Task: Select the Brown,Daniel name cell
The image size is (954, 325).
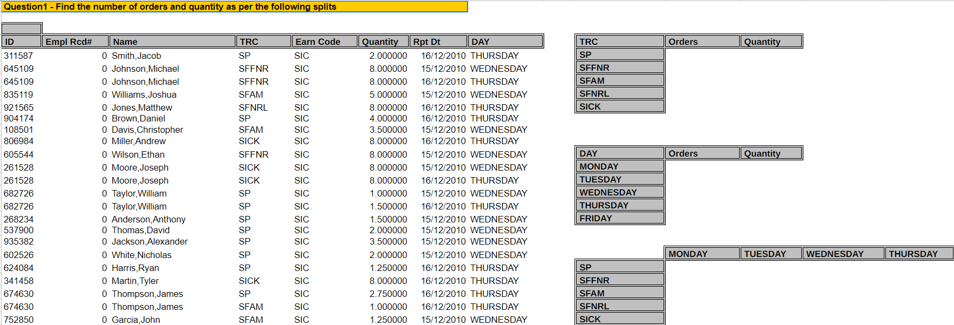Action: click(138, 118)
